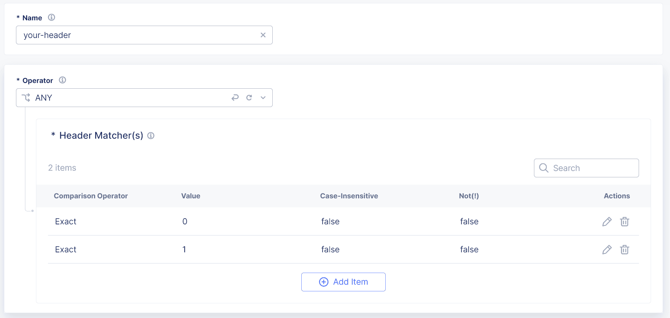Click the reset icon in Operator field

(249, 97)
